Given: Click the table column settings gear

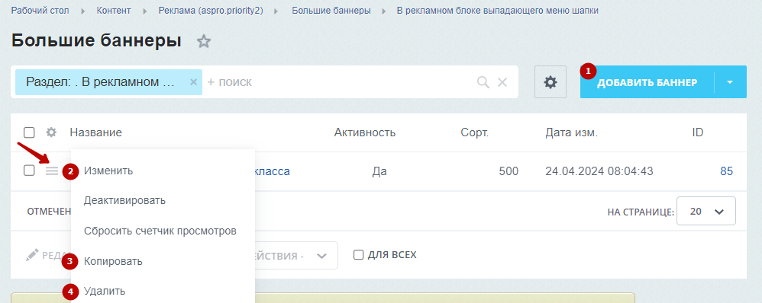Looking at the screenshot, I should point(51,132).
